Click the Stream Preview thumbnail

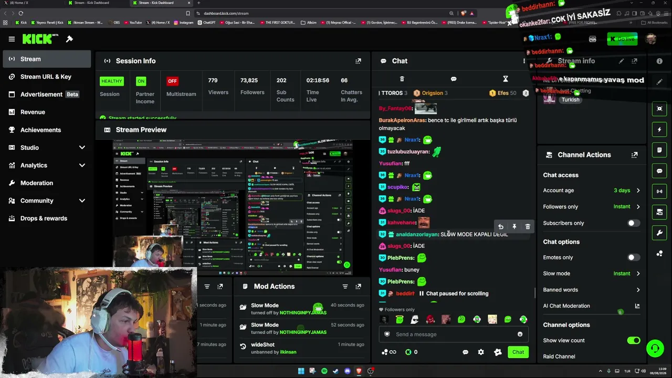coord(233,207)
